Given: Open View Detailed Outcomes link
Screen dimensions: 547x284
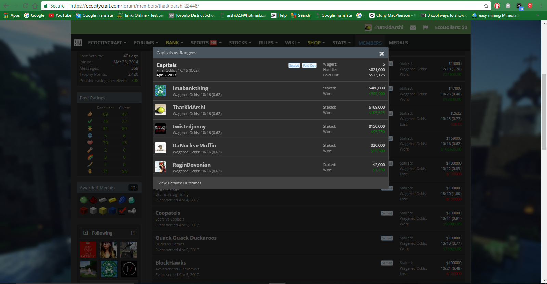Looking at the screenshot, I should coord(180,183).
